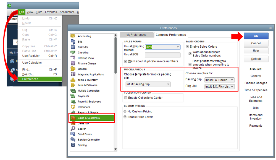
Task: Click the Cancel button
Action: 256,43
